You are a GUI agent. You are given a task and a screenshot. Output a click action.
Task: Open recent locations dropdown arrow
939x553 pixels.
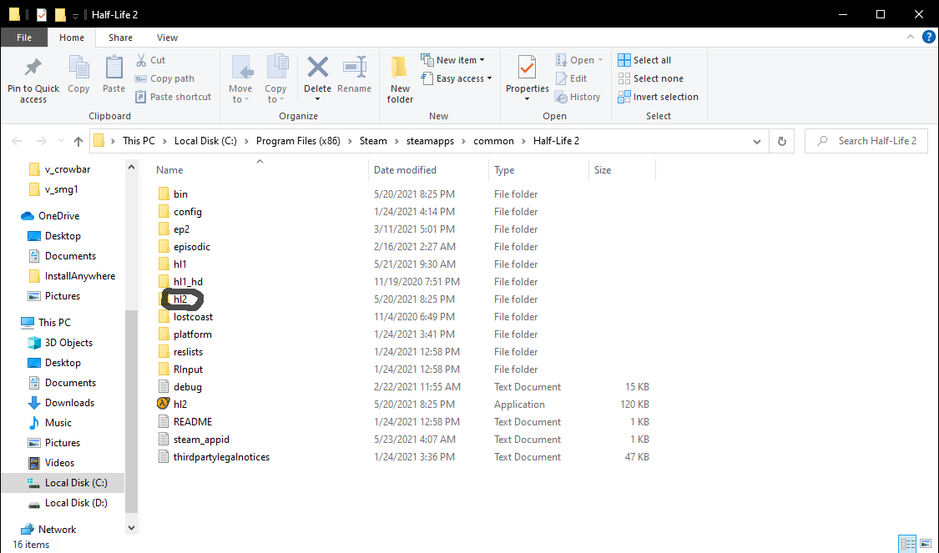coord(61,141)
